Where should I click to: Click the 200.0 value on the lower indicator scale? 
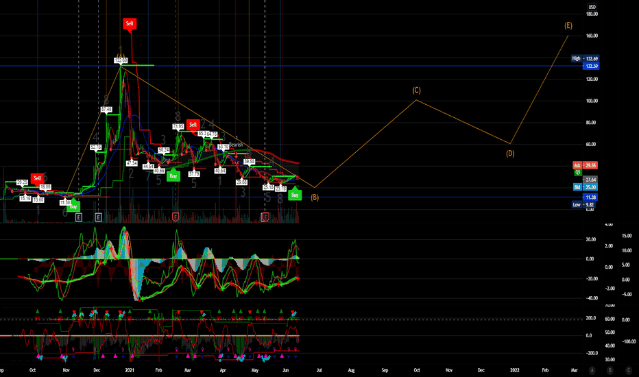click(x=591, y=318)
